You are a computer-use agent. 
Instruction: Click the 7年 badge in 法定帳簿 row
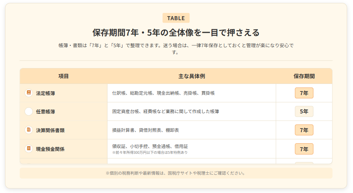click(x=304, y=93)
